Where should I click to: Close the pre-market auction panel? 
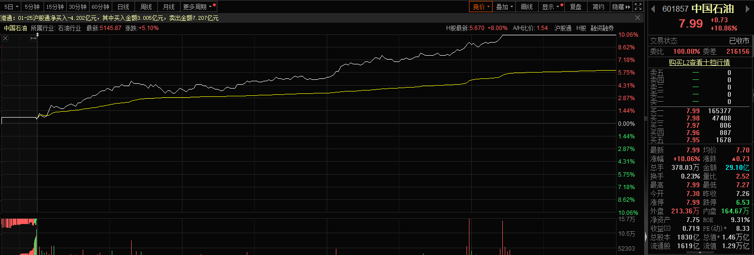5,37
